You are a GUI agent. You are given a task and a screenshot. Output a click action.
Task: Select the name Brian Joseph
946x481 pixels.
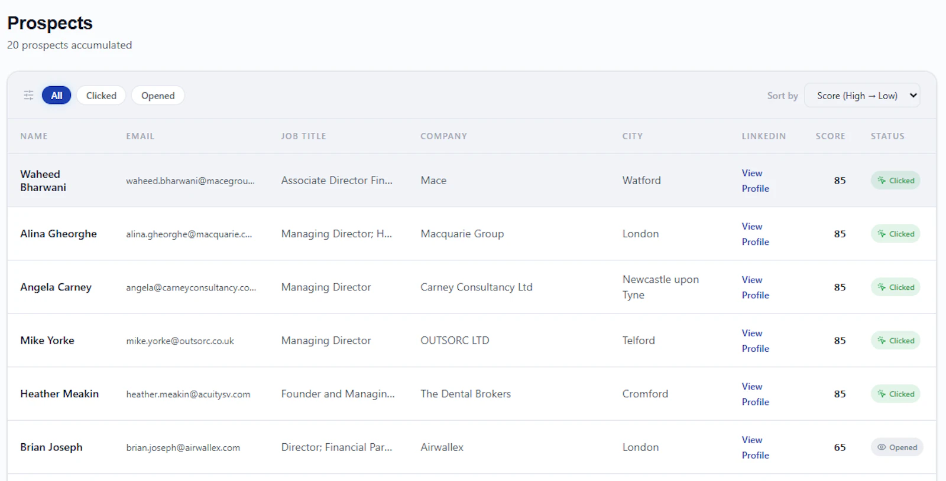click(51, 447)
